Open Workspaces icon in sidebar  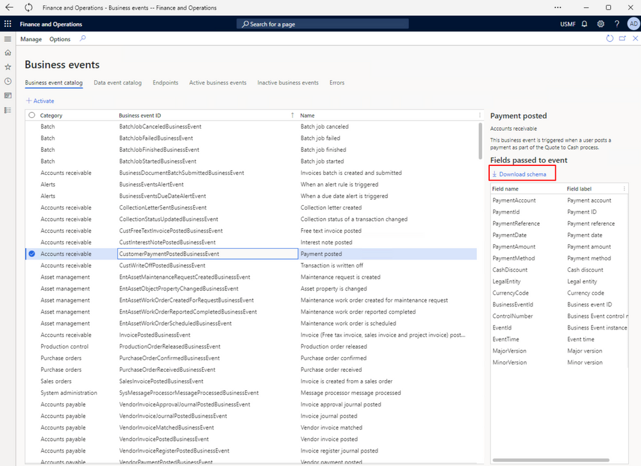point(8,96)
